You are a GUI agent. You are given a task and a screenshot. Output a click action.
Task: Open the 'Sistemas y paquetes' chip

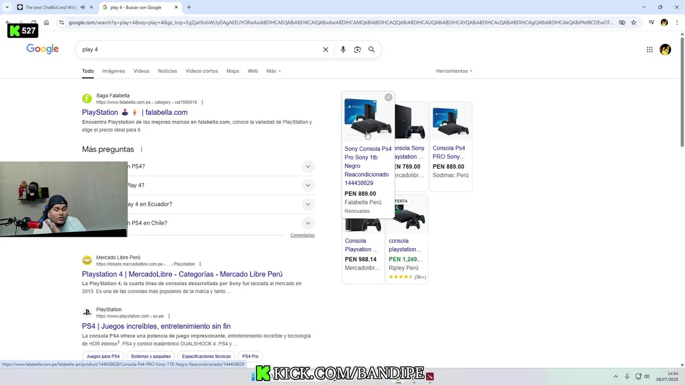(151, 357)
